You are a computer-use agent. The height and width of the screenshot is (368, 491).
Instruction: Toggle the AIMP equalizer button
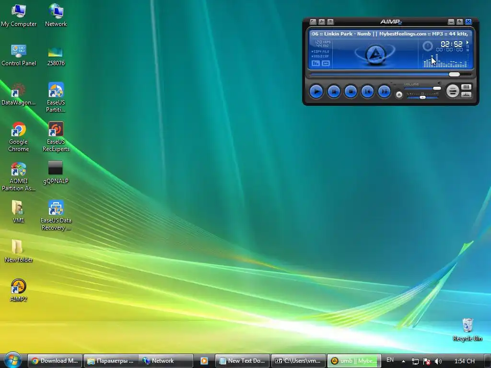click(466, 95)
